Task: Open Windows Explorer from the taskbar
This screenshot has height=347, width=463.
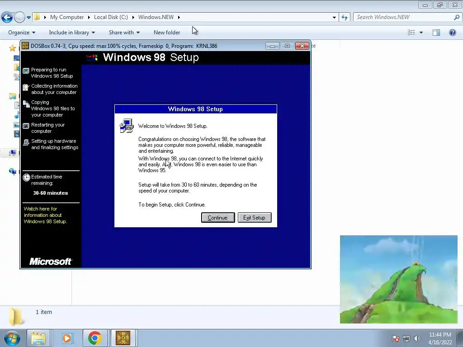Action: click(x=39, y=338)
